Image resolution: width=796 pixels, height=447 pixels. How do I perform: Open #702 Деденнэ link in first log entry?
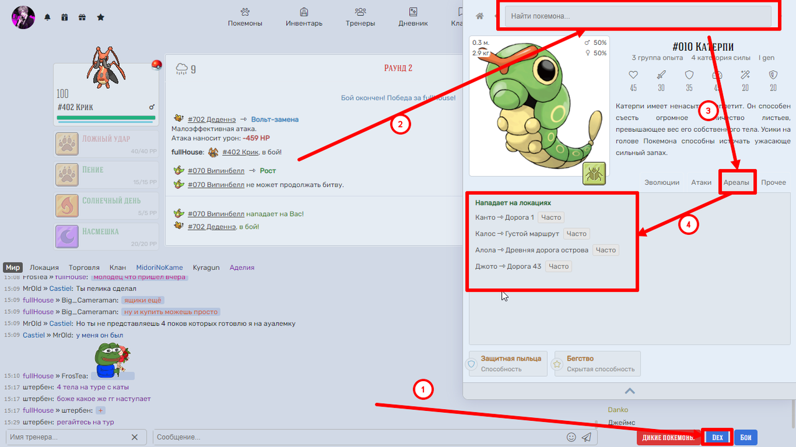(x=211, y=119)
